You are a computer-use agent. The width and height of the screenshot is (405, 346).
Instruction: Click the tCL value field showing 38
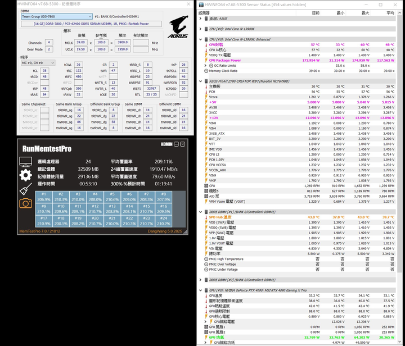(x=44, y=71)
